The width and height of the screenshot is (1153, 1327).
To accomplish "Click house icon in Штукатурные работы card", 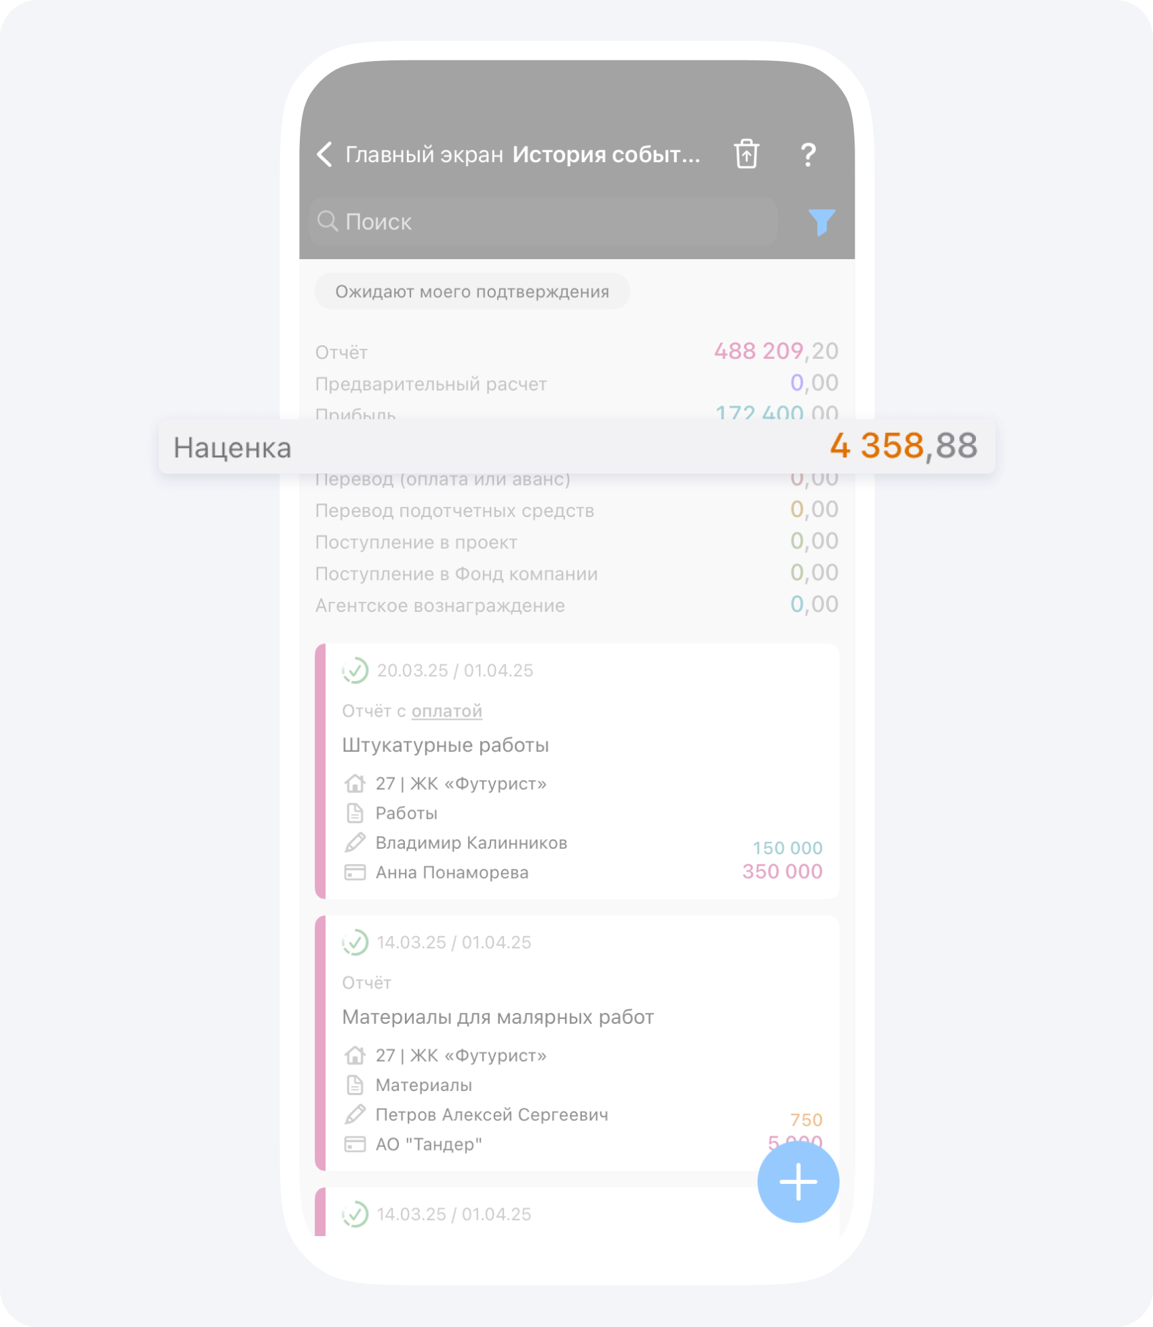I will pyautogui.click(x=355, y=784).
